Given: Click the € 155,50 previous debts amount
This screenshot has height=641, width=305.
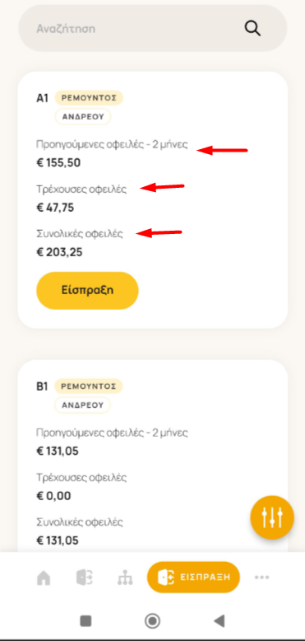Looking at the screenshot, I should click(x=58, y=163).
